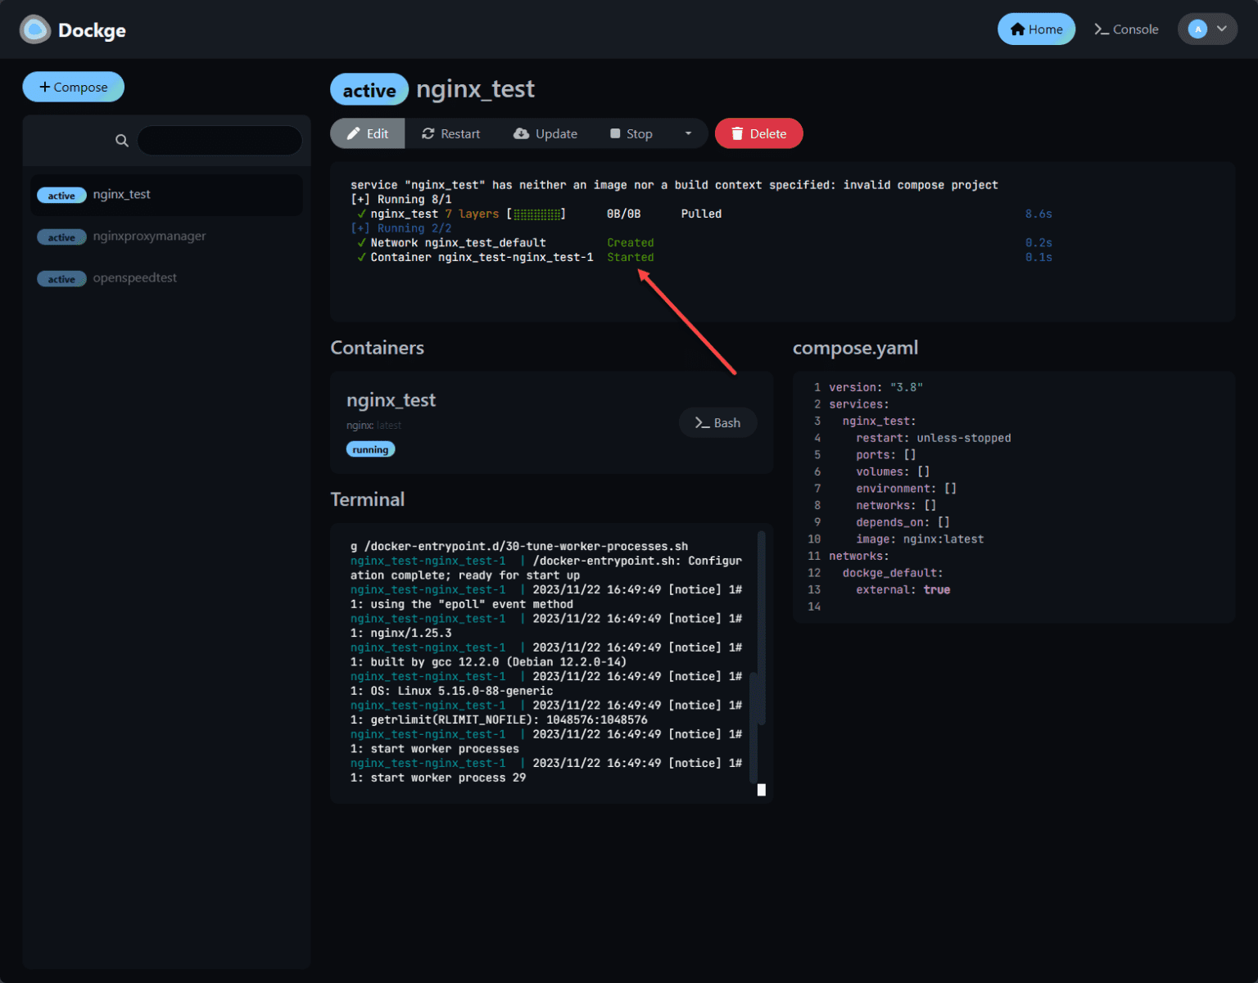This screenshot has height=983, width=1258.
Task: Click the Edit pencil icon
Action: click(x=355, y=133)
